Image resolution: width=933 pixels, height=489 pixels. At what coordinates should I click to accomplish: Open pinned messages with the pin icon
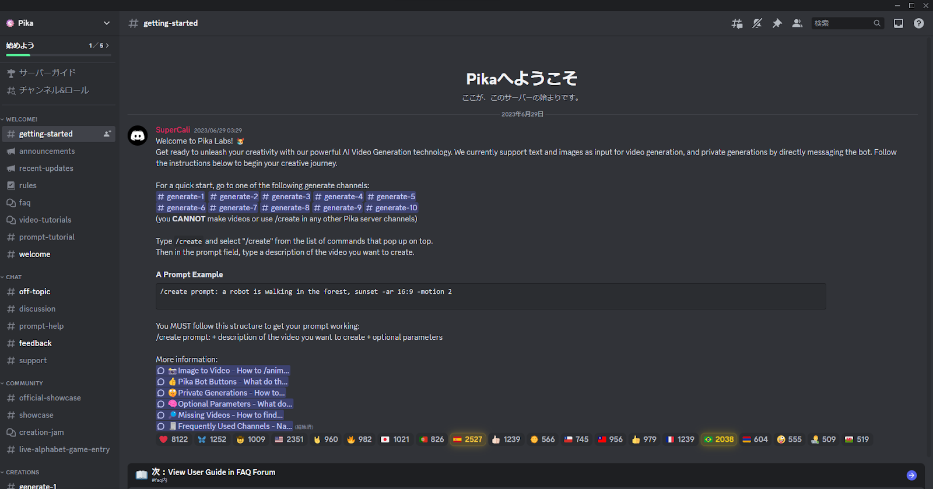[x=777, y=23]
